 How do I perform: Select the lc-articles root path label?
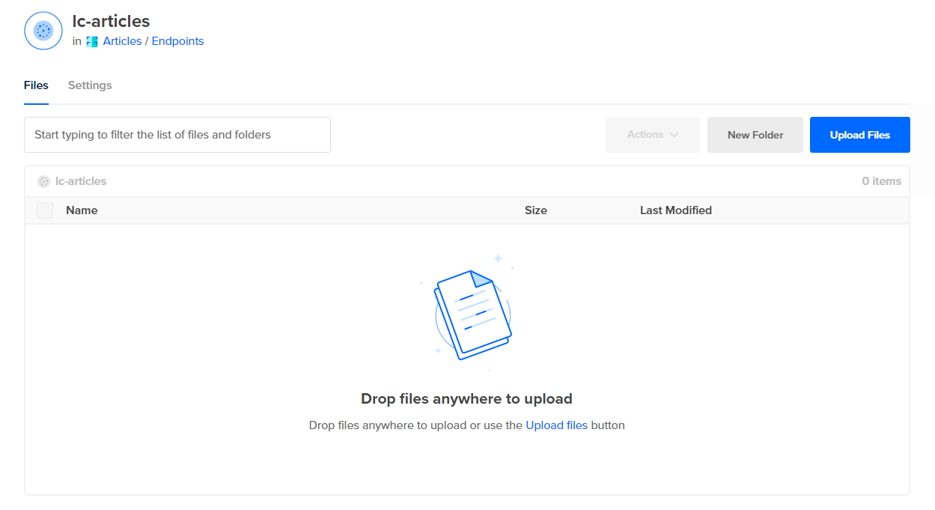tap(81, 181)
